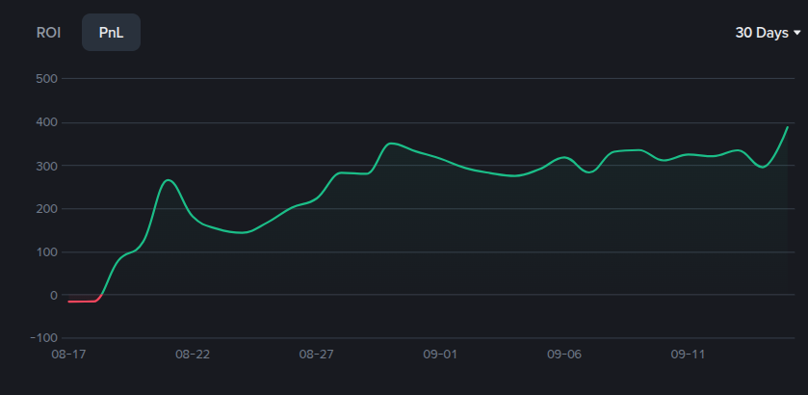Click the 08-22 date label
This screenshot has width=808, height=395.
point(193,355)
